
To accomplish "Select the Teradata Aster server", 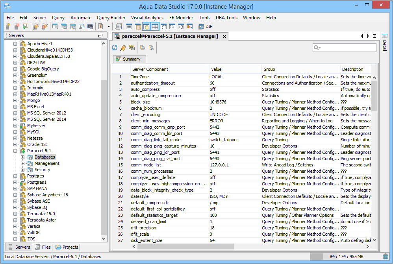I will pyautogui.click(x=42, y=220).
